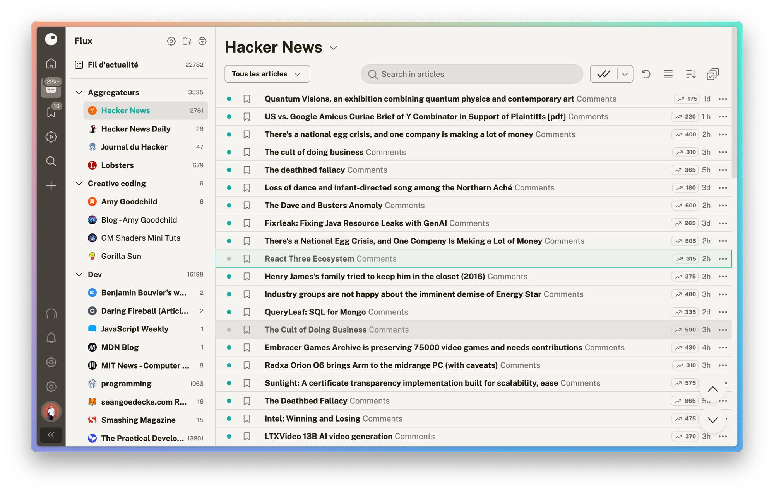Screen dimensions: 774x493
Task: Open the discover play icon in sidebar
Action: pyautogui.click(x=51, y=137)
